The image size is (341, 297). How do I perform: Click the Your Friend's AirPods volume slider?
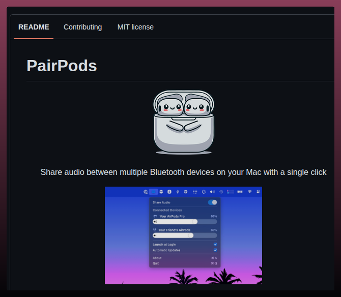185,235
